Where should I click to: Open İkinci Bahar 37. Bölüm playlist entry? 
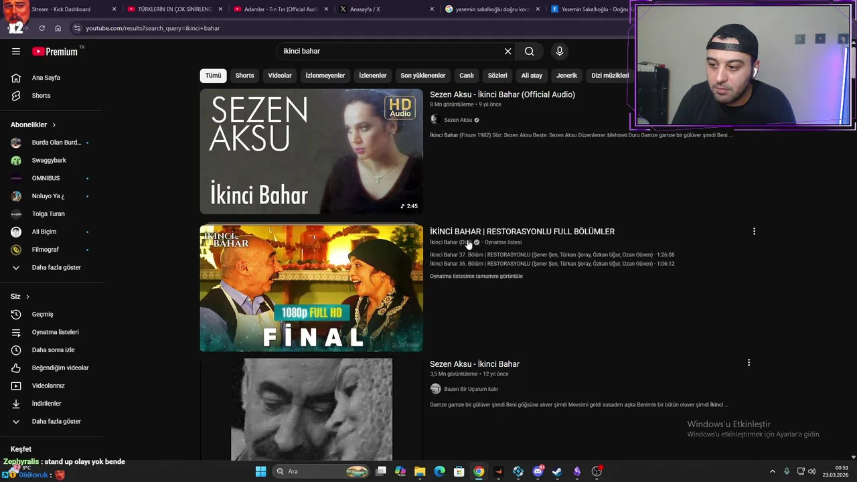coord(552,255)
